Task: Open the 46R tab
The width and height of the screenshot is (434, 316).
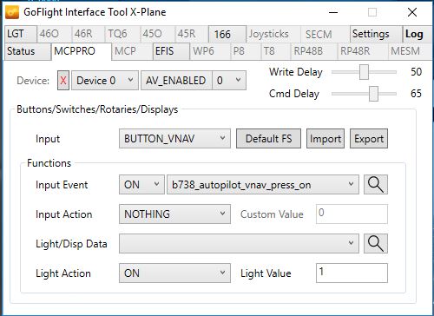Action: (x=88, y=34)
